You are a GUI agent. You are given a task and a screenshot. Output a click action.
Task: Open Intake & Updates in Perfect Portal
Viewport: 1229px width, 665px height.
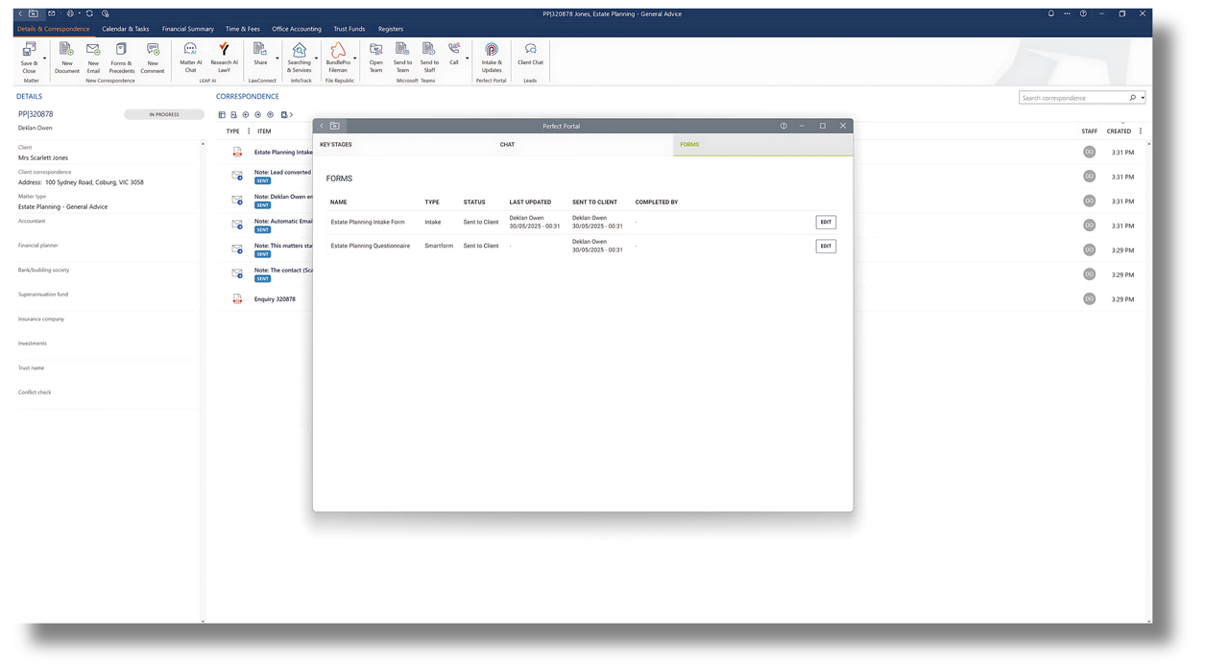click(x=492, y=56)
